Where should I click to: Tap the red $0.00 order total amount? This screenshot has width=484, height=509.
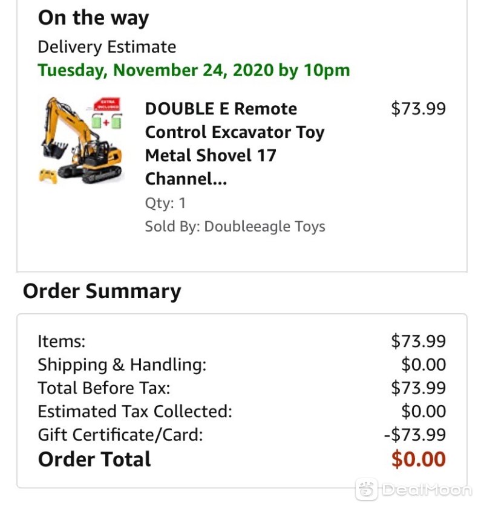419,459
